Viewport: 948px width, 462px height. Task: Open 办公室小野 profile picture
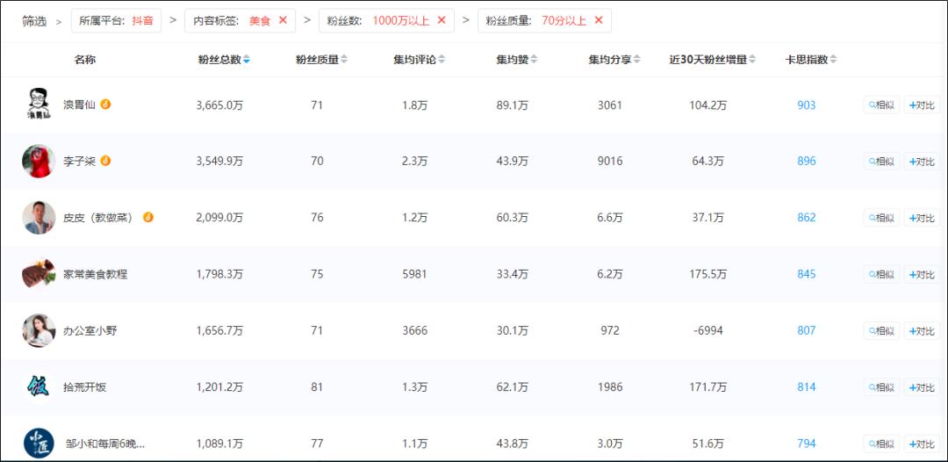tap(39, 330)
